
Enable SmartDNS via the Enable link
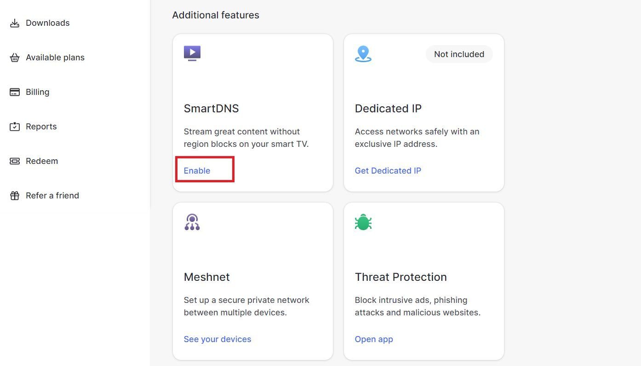[x=197, y=170]
